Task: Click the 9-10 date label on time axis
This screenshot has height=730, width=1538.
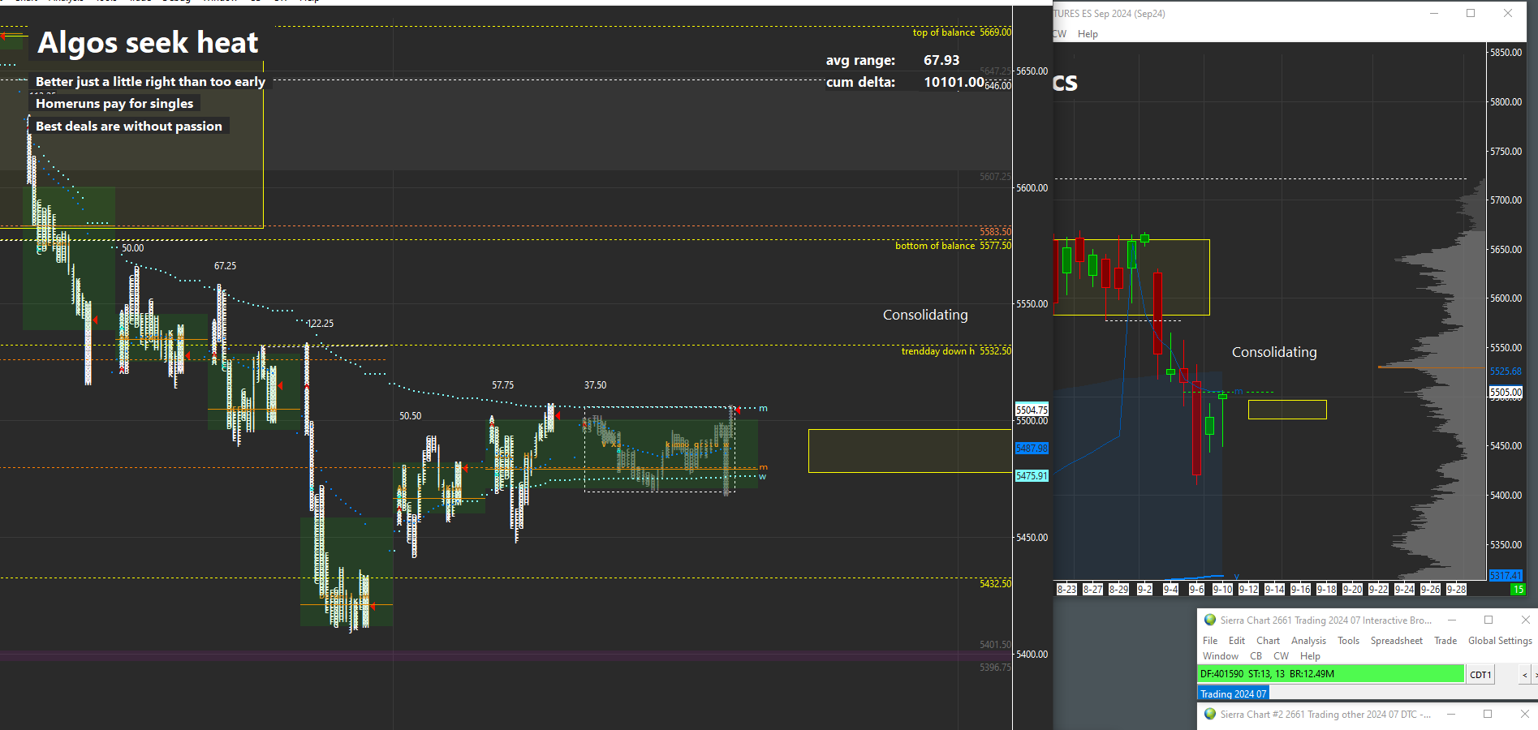Action: coord(1222,590)
